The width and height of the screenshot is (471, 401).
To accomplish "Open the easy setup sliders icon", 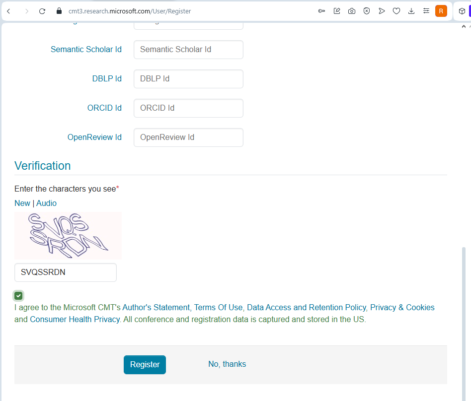I will click(426, 11).
